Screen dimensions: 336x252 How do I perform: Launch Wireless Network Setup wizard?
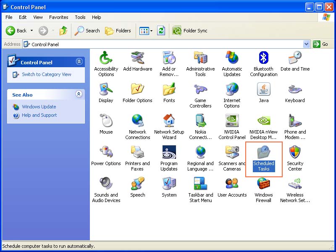coord(295,190)
